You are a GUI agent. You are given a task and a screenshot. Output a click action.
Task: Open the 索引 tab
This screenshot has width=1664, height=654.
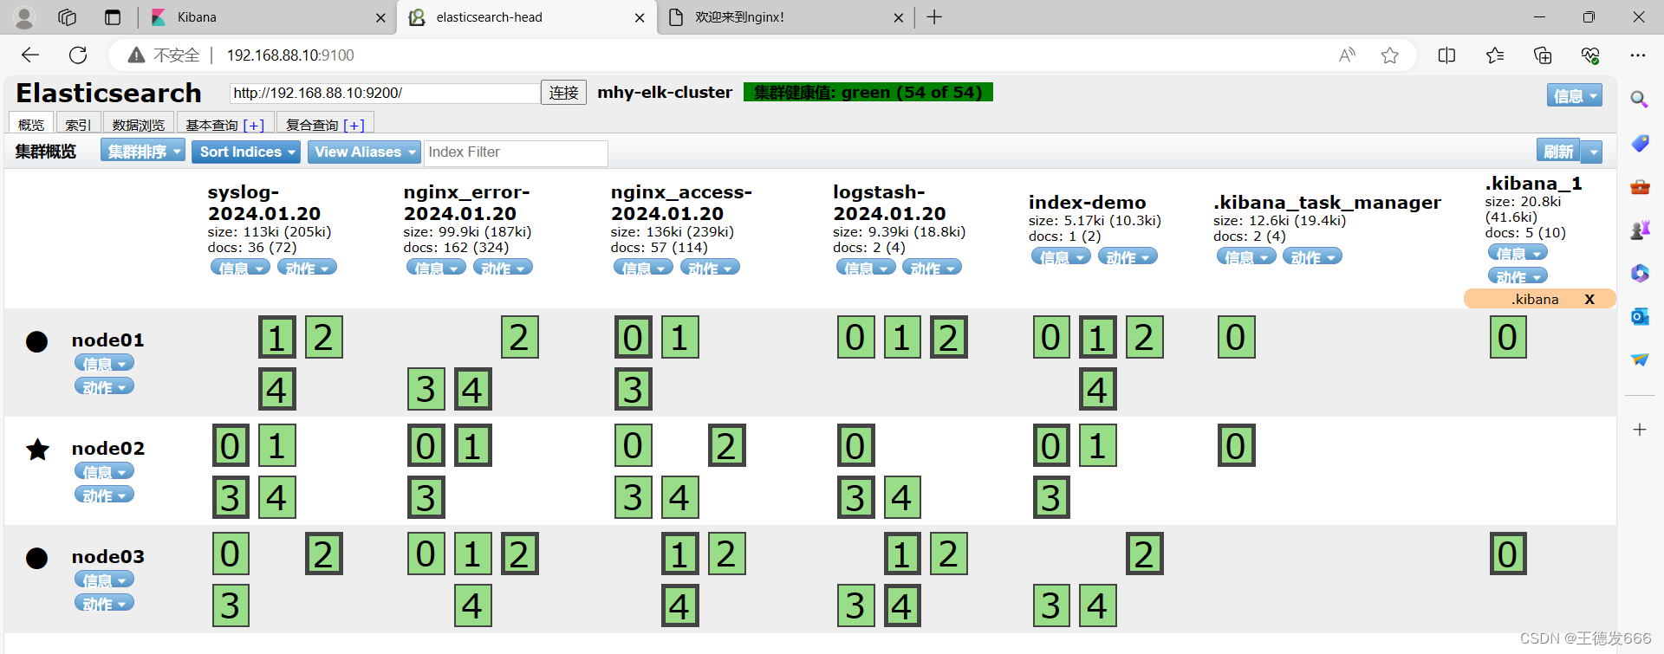78,125
